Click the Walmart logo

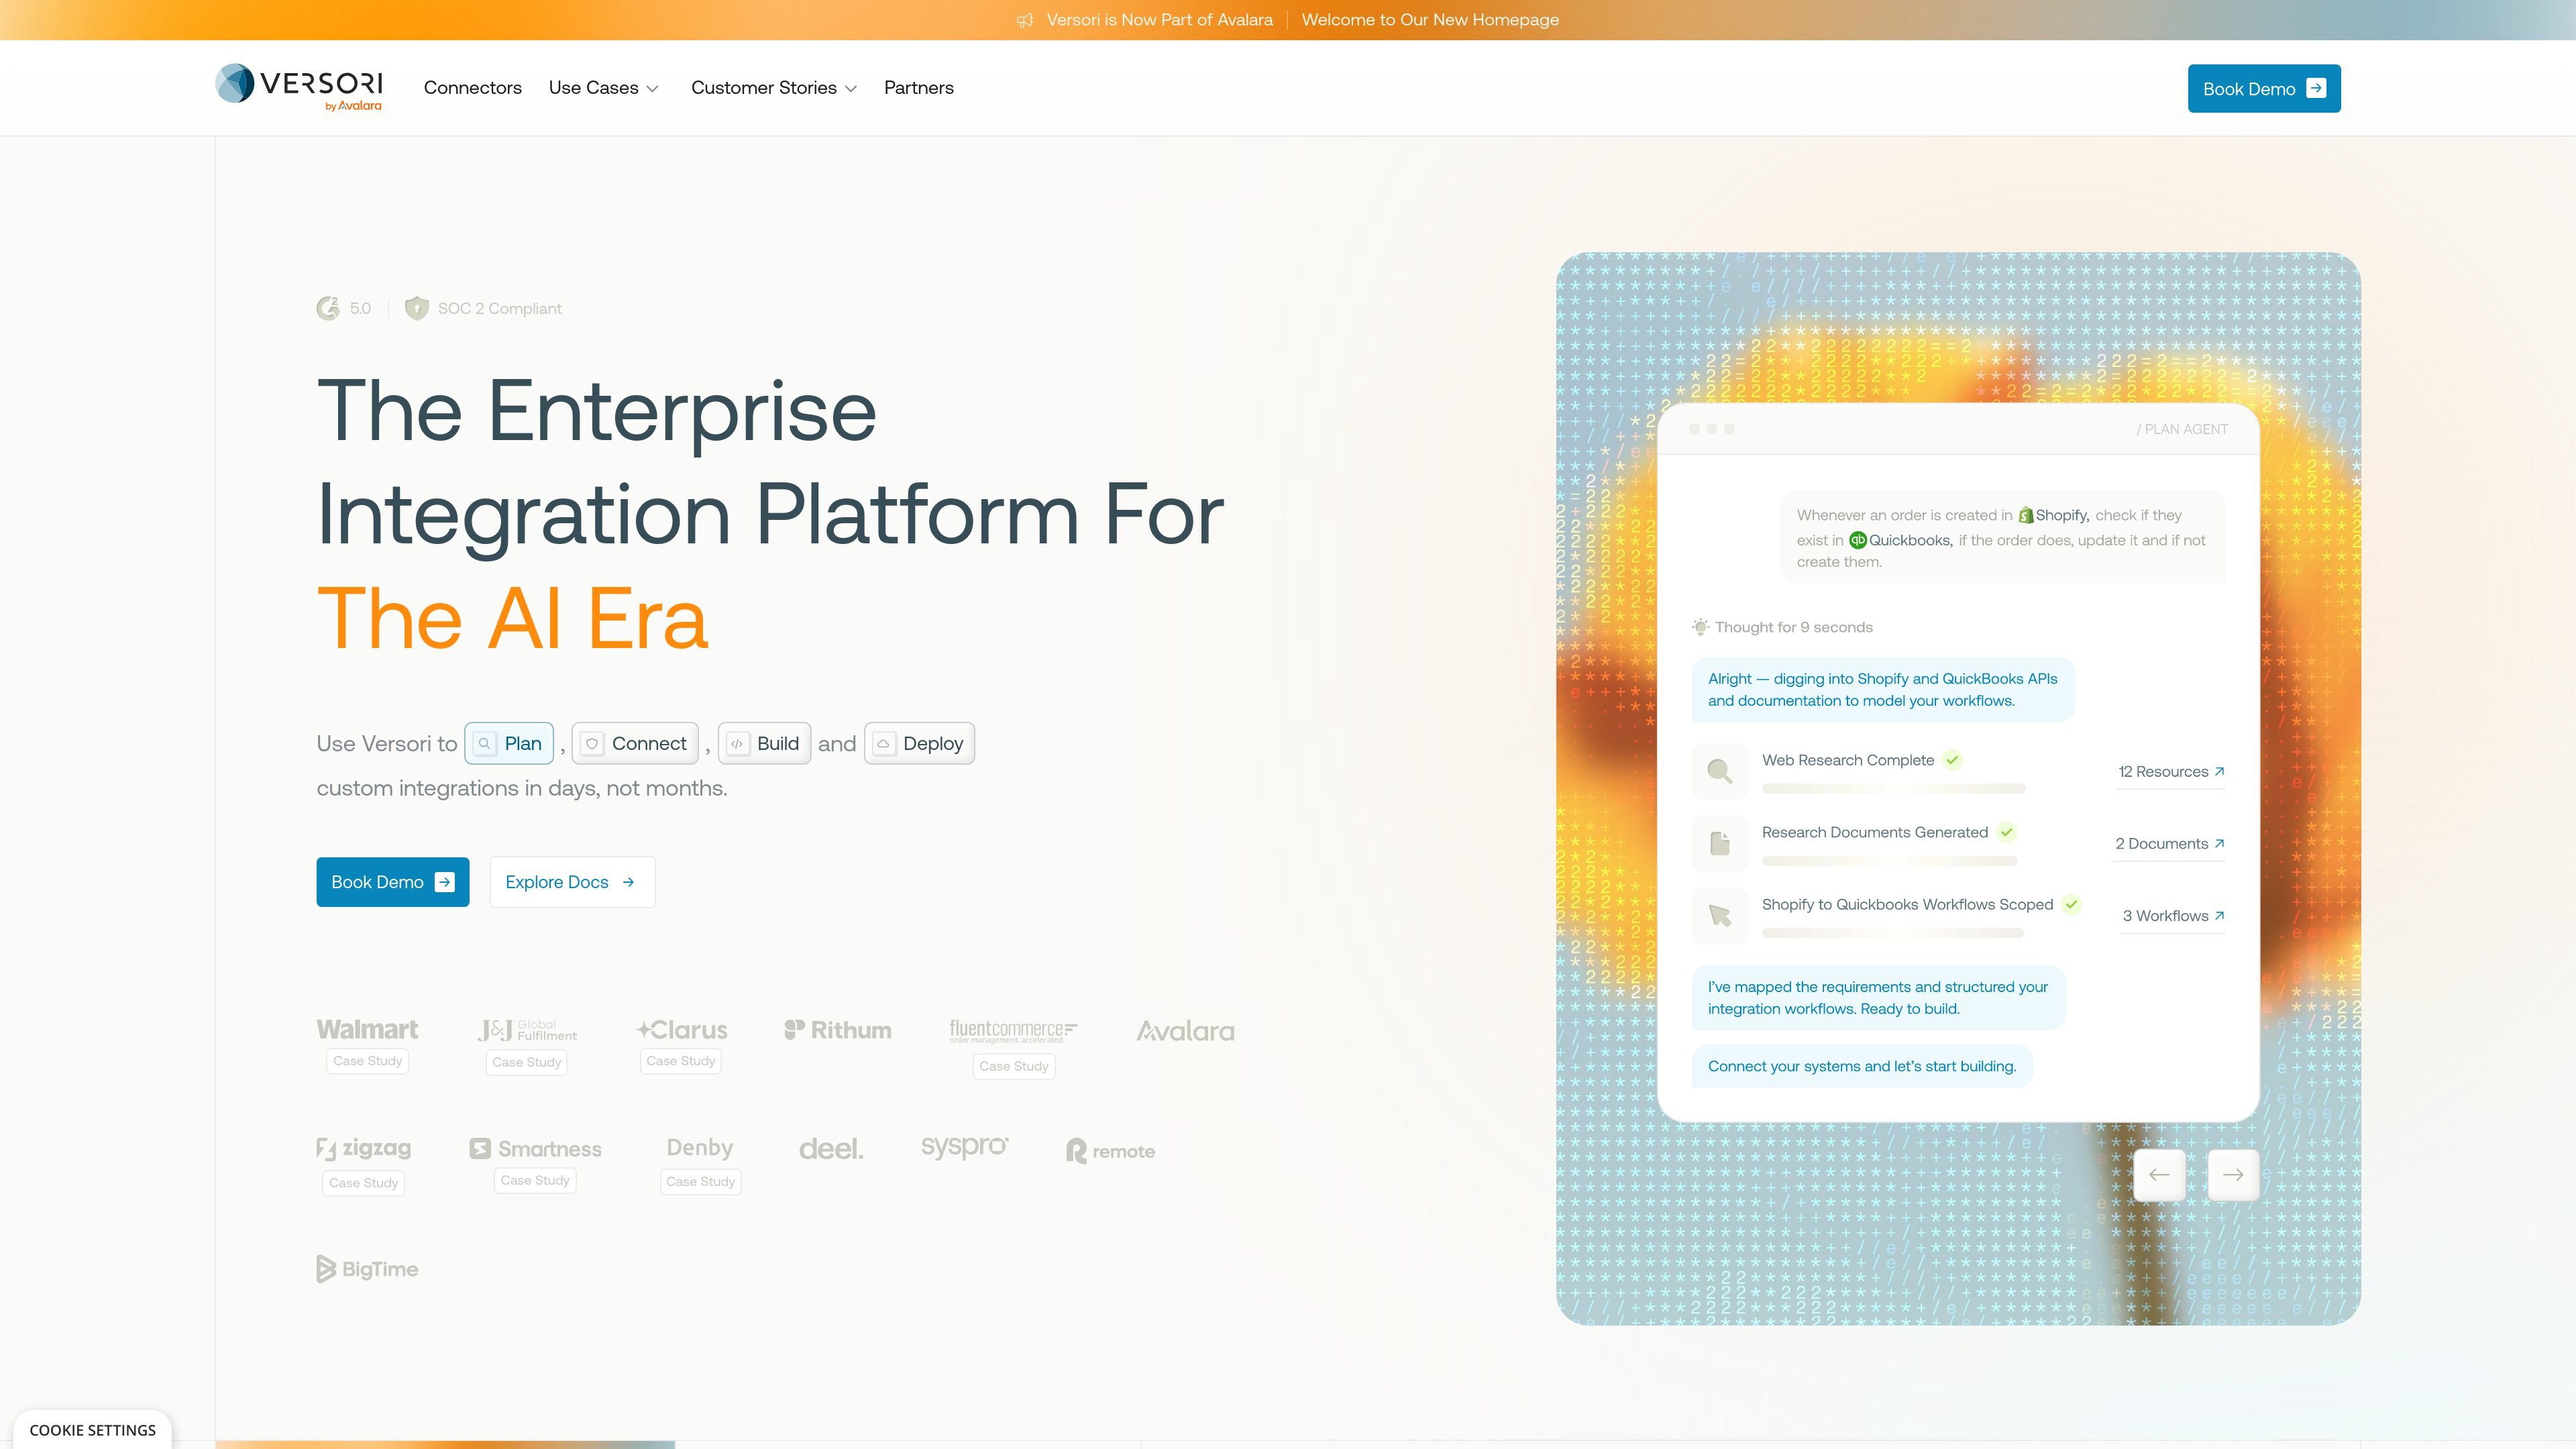point(367,1029)
